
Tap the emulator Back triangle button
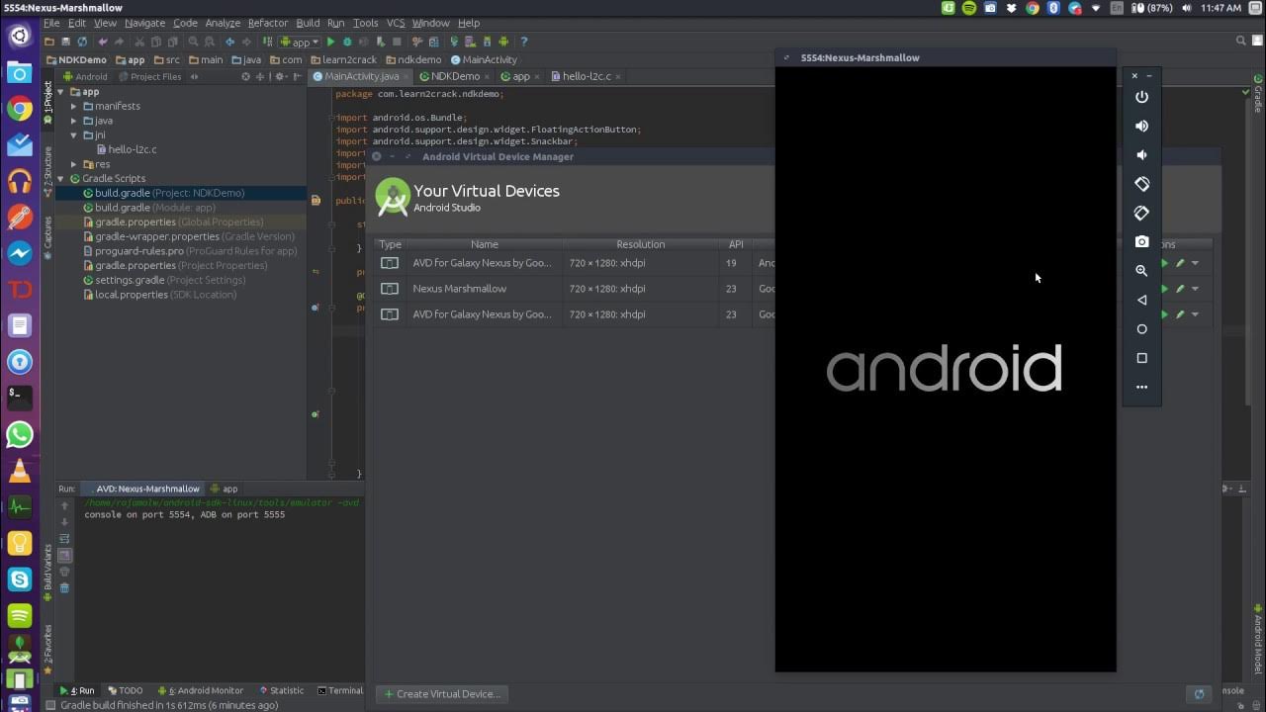click(x=1141, y=300)
